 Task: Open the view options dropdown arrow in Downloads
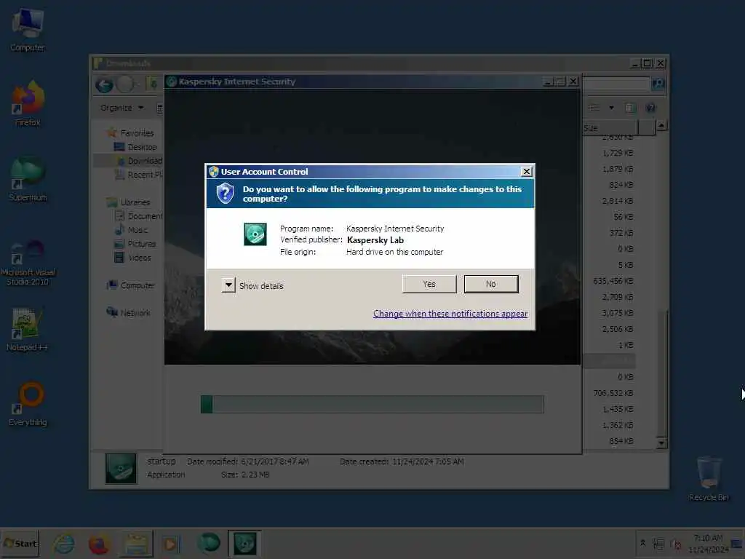(x=611, y=108)
